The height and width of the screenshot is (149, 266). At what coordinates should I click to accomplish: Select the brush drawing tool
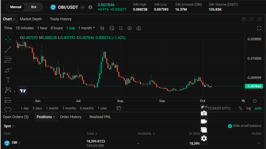(x=8, y=70)
